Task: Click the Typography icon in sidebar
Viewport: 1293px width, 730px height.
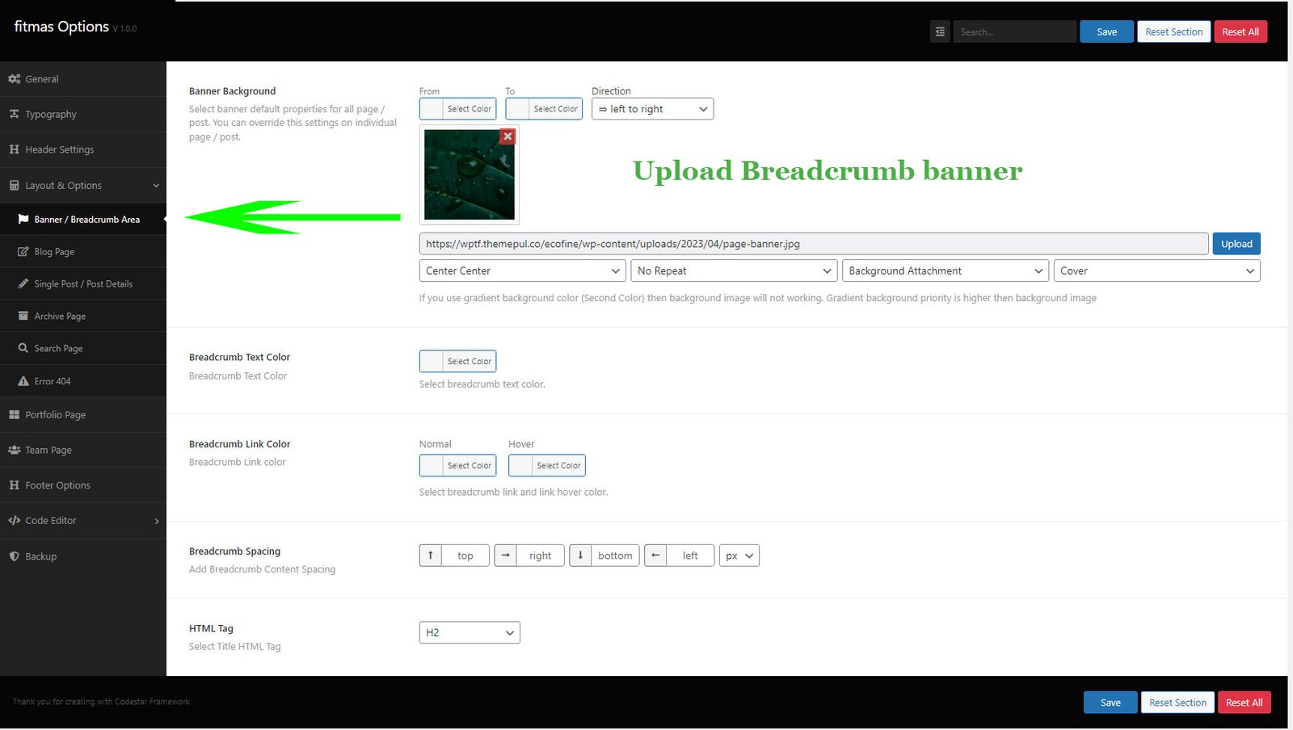Action: (15, 115)
